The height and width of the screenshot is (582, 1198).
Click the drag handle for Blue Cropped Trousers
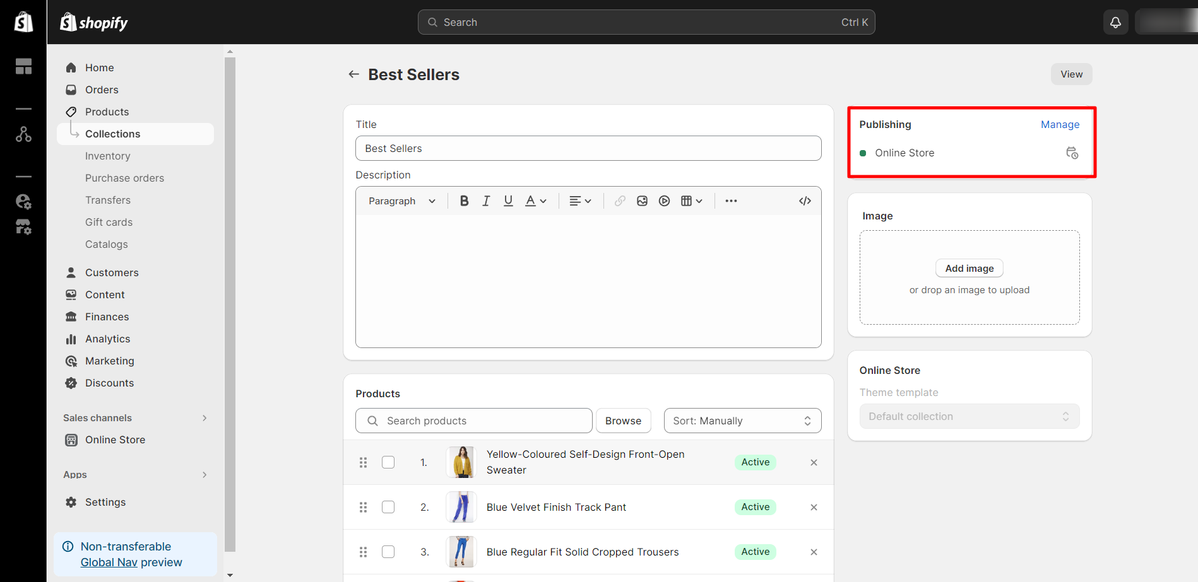click(x=363, y=552)
